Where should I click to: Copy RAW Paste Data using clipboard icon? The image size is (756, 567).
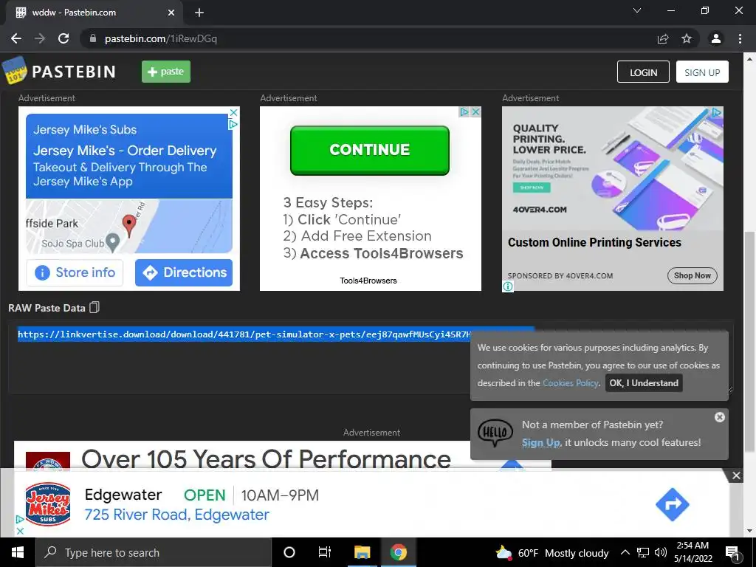coord(94,307)
